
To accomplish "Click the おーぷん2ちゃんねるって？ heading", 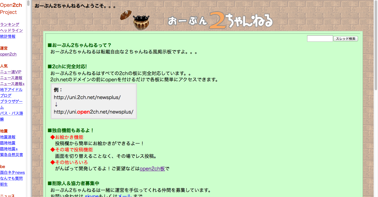I will pos(80,45).
